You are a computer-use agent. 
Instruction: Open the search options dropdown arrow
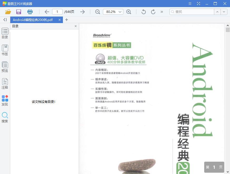click(223, 12)
